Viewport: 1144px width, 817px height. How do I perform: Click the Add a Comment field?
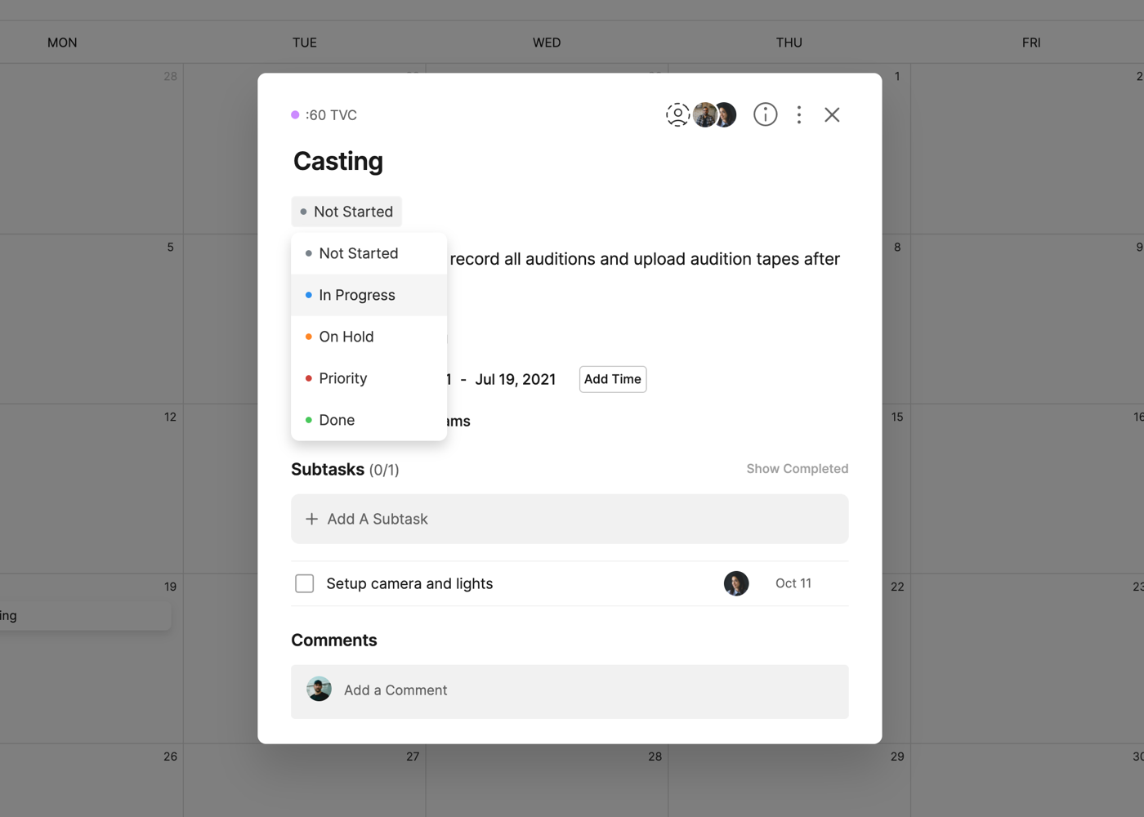pyautogui.click(x=588, y=690)
